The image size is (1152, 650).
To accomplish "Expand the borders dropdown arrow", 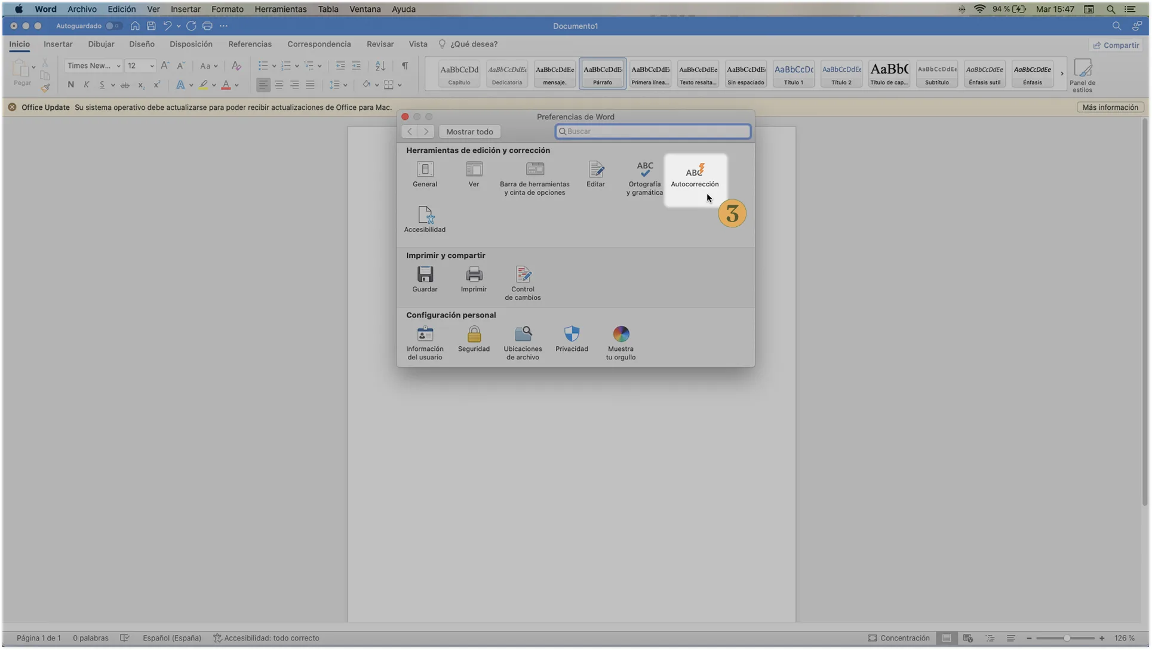I will (400, 85).
